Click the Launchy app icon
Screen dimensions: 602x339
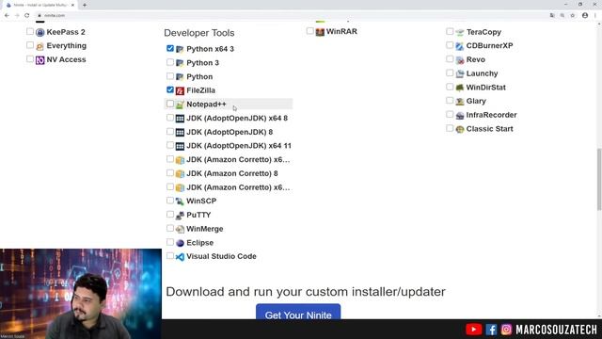460,73
